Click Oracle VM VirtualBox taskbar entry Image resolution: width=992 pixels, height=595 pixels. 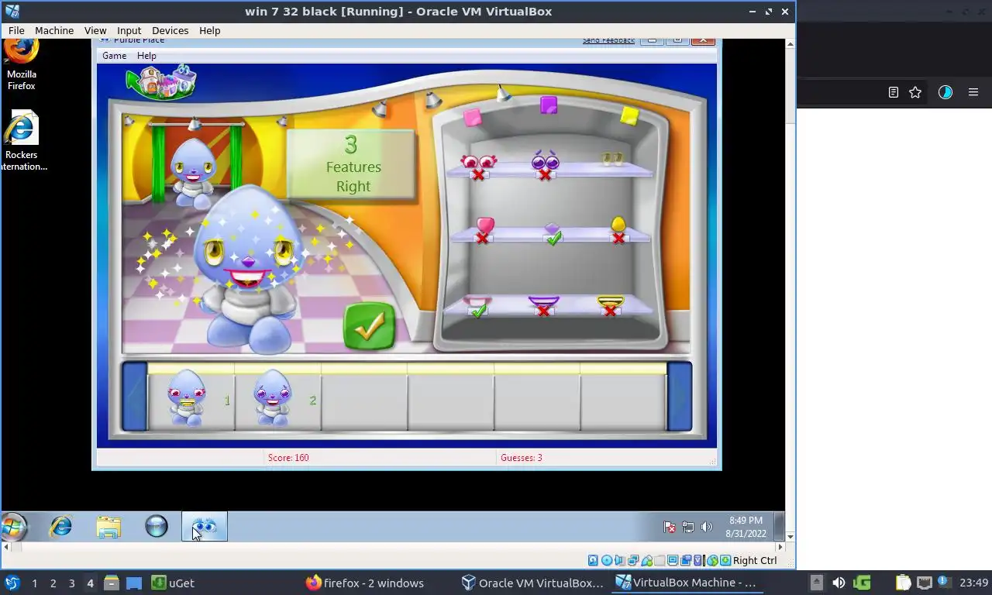coord(532,583)
